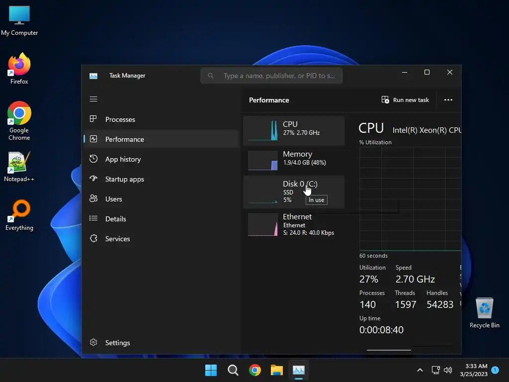509x382 pixels.
Task: Open Chrome from the taskbar
Action: click(255, 370)
